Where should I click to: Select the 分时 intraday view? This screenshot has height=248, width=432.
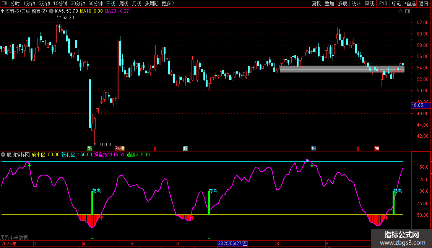coord(15,3)
